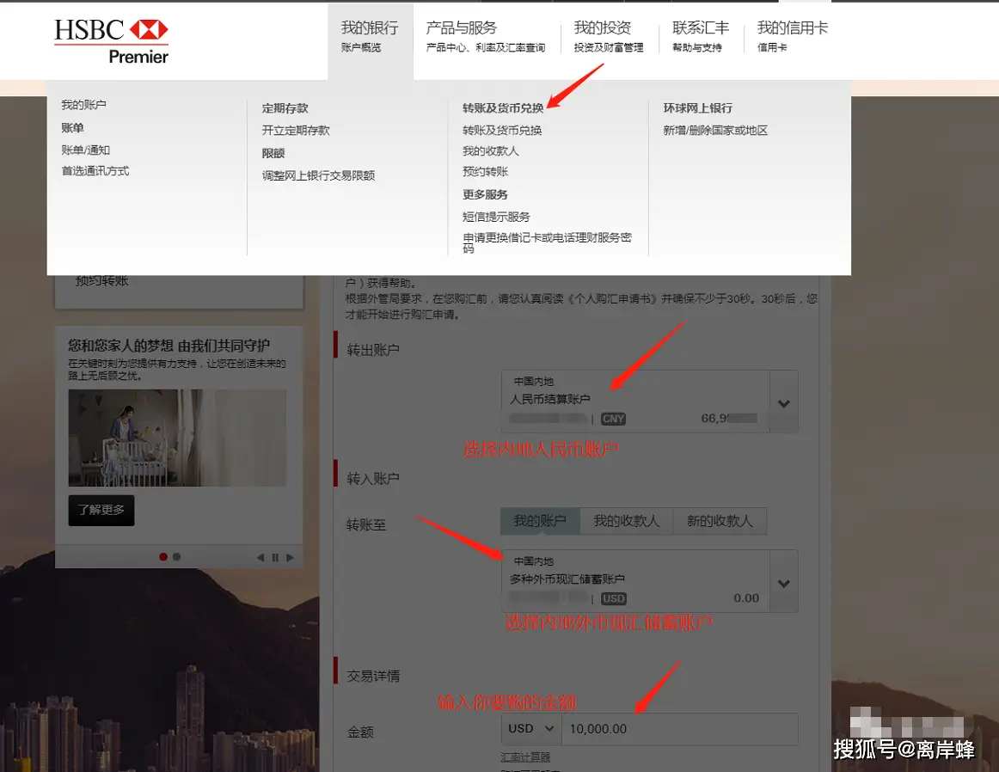The image size is (999, 772).
Task: Go to the previous carousel slide
Action: coord(260,557)
